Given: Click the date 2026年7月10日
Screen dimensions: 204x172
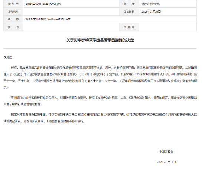Looking at the screenshot, I should [x=166, y=162].
